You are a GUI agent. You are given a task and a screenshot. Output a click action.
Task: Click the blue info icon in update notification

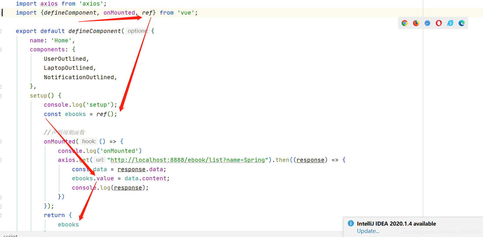[351, 224]
